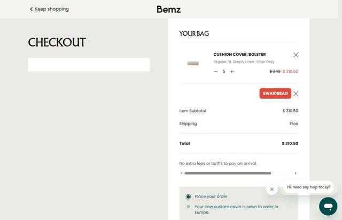Decrease bolster quantity with minus icon
The width and height of the screenshot is (342, 220).
(216, 72)
